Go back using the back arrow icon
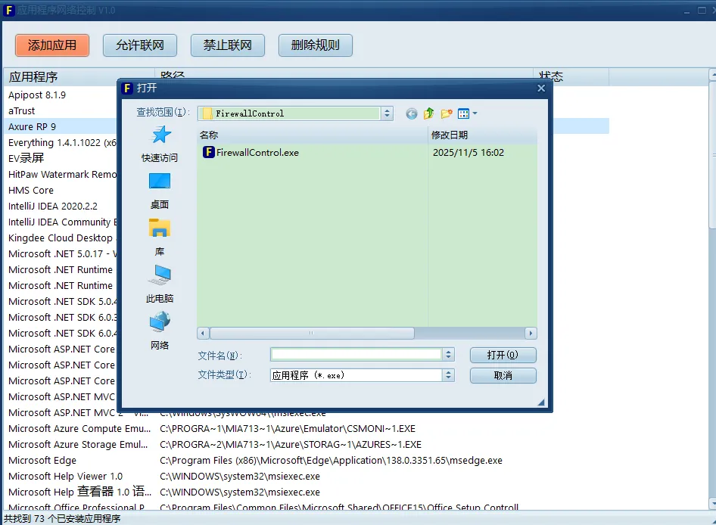 412,113
